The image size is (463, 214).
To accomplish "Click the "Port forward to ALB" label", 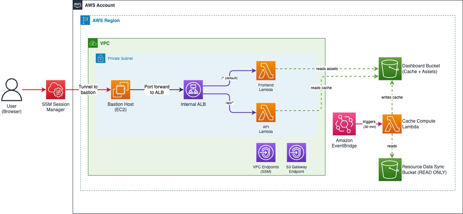I will (x=157, y=89).
